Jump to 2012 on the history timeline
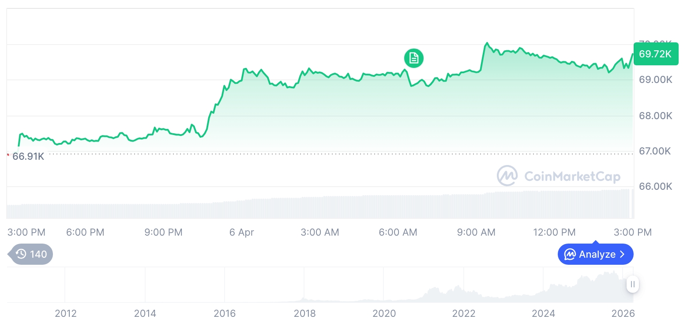Image resolution: width=691 pixels, height=323 pixels. [x=65, y=313]
